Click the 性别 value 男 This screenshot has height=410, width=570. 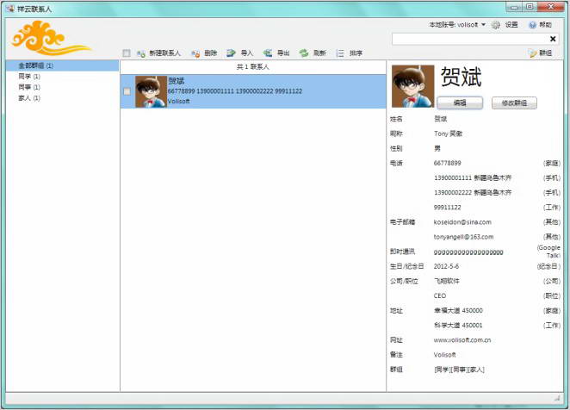coord(437,148)
